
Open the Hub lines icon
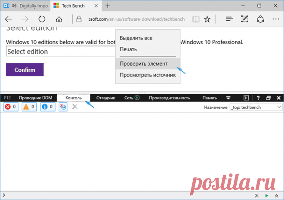[229, 18]
